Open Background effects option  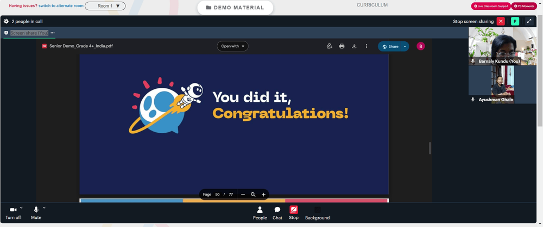click(317, 213)
